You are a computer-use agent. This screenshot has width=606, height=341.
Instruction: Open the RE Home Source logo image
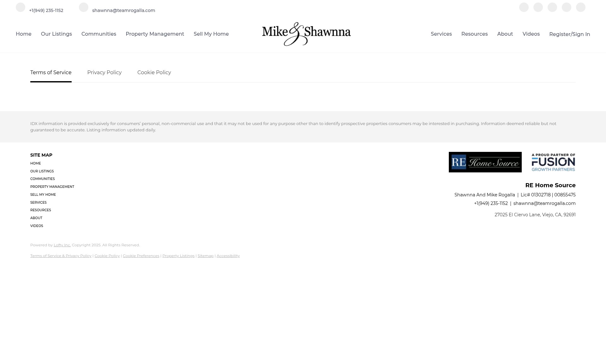(485, 162)
